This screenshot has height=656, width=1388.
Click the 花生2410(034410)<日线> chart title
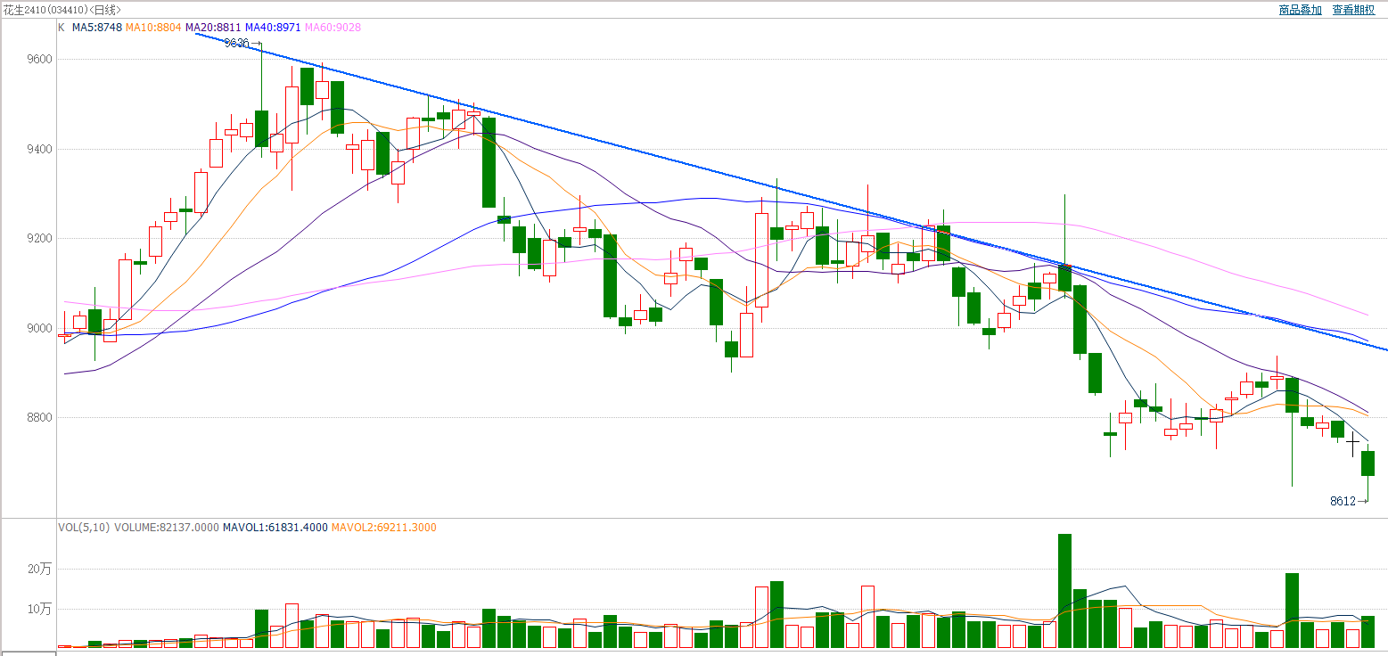62,10
